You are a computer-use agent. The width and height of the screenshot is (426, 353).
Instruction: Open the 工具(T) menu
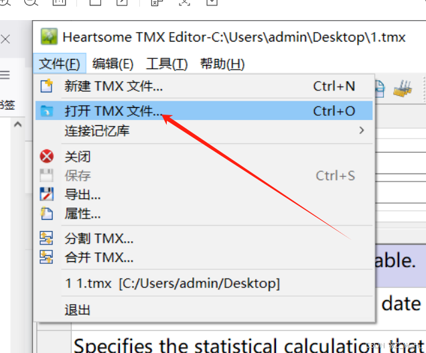point(167,64)
